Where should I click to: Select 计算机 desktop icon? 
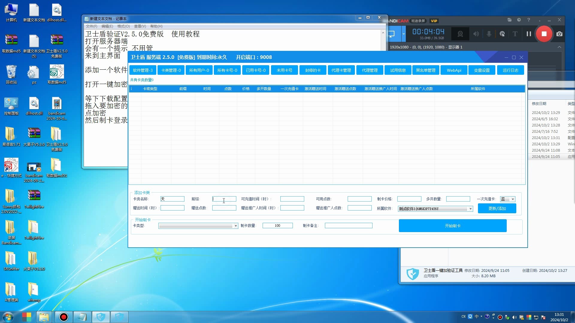[x=11, y=13]
